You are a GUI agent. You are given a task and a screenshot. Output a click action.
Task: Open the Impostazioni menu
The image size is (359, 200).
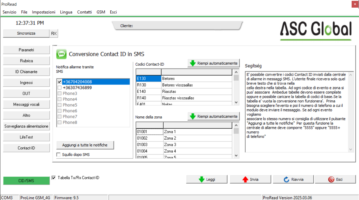44,12
